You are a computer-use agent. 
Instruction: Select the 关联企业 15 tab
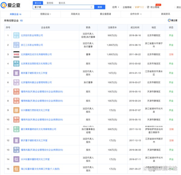tap(15, 14)
